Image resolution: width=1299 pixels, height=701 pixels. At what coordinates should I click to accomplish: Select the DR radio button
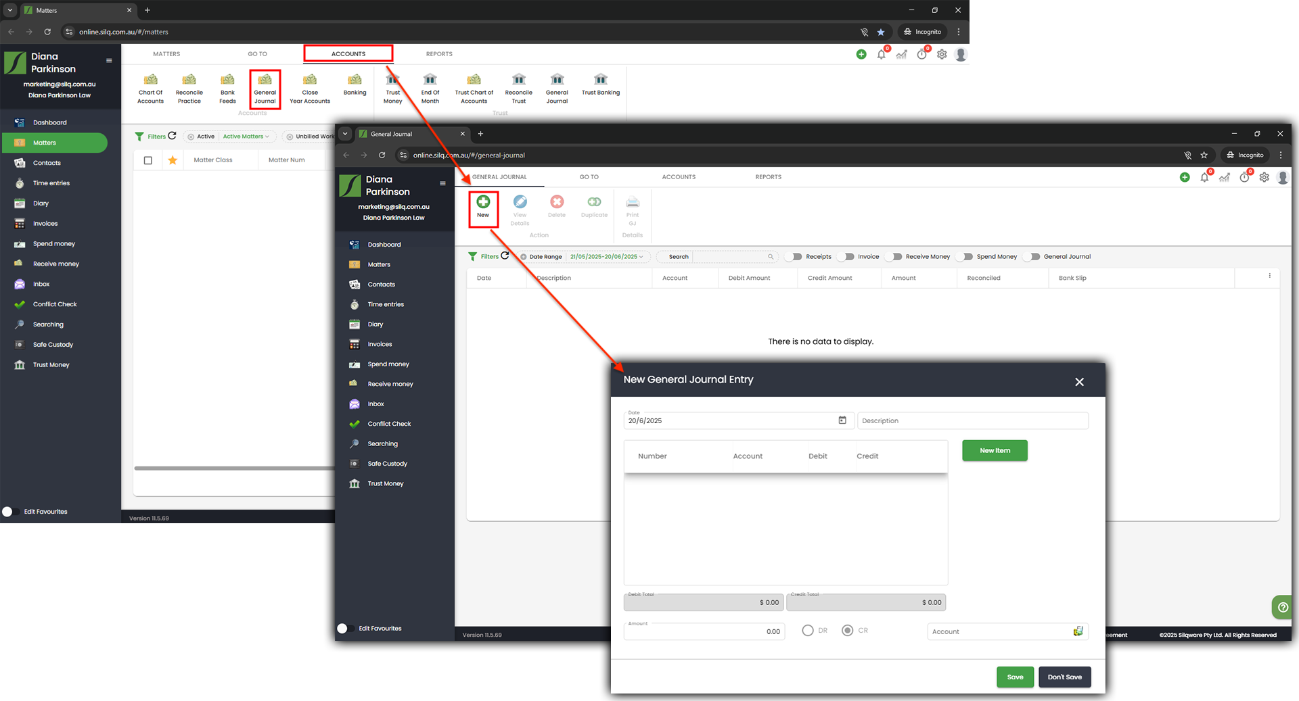click(x=808, y=630)
